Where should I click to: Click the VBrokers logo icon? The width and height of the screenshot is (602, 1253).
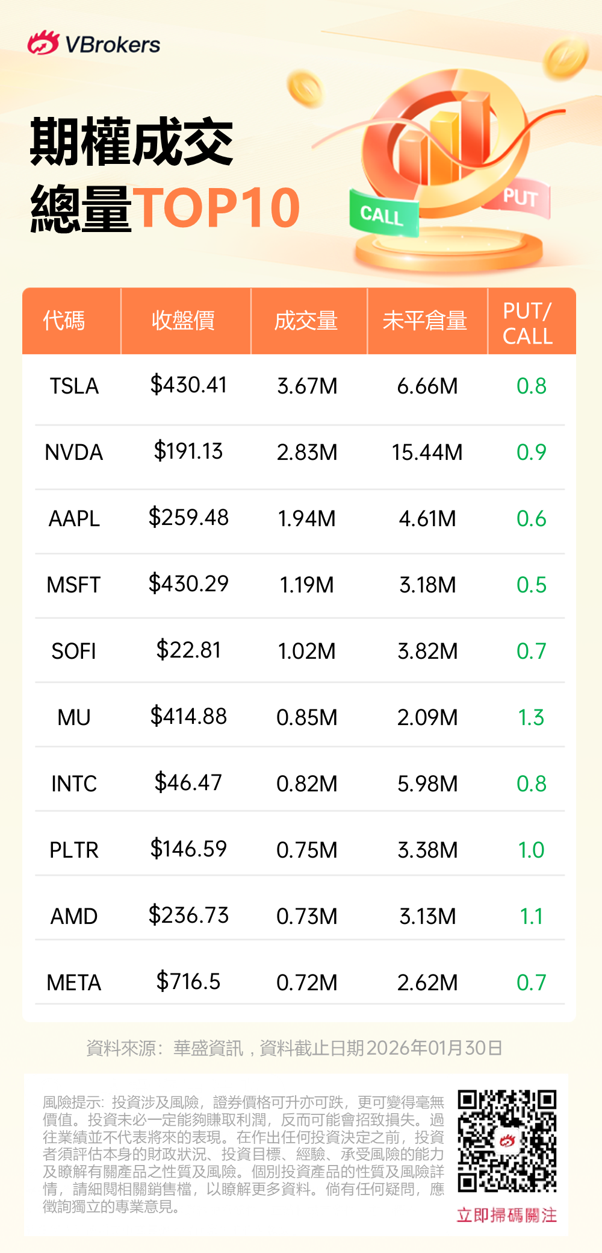pyautogui.click(x=43, y=43)
